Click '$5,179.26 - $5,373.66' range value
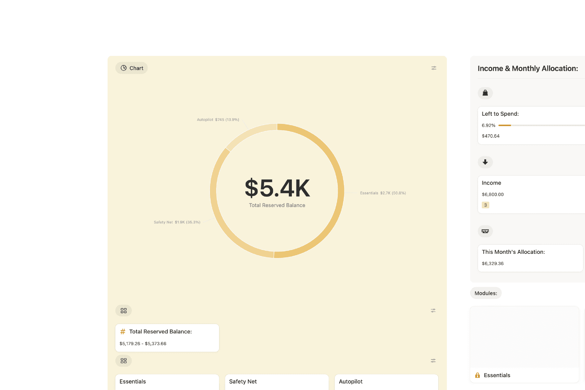This screenshot has width=585, height=390. (143, 344)
